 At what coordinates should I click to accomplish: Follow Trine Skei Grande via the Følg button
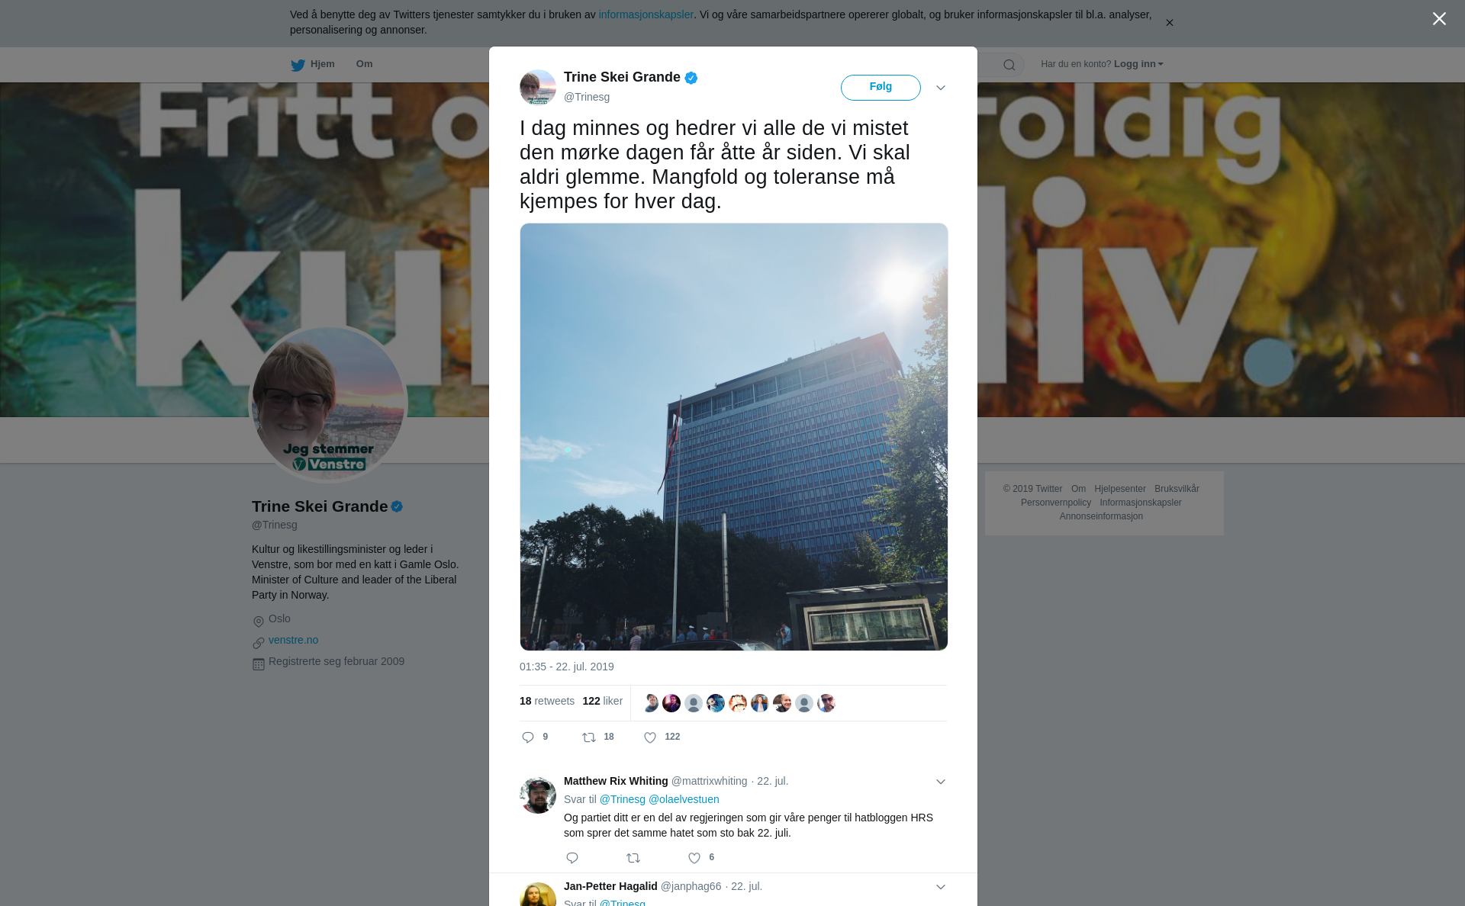pyautogui.click(x=881, y=87)
